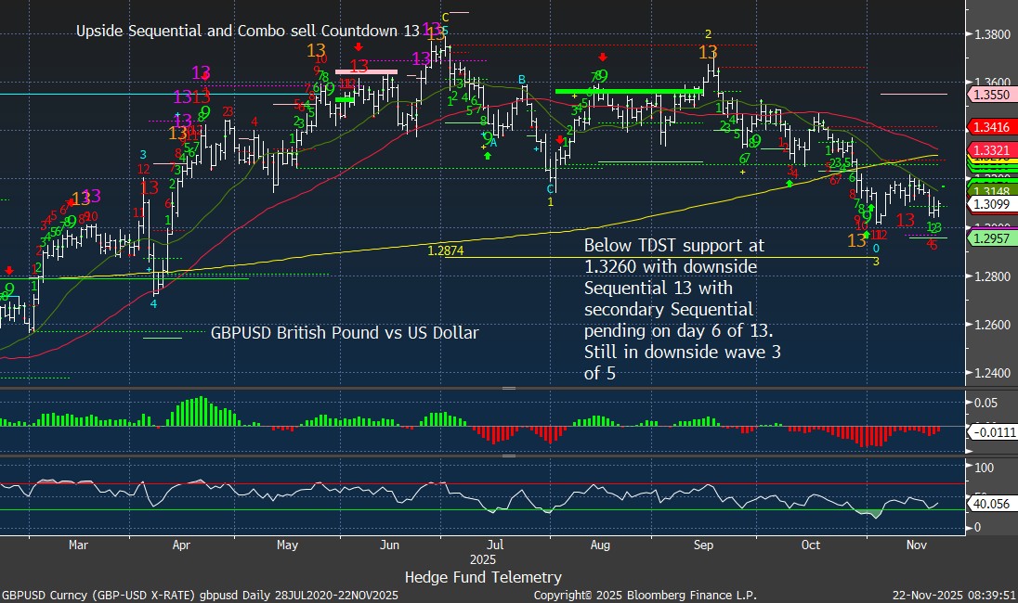1018x603 pixels.
Task: Click red down arrow above August's green 9
Action: pos(603,57)
